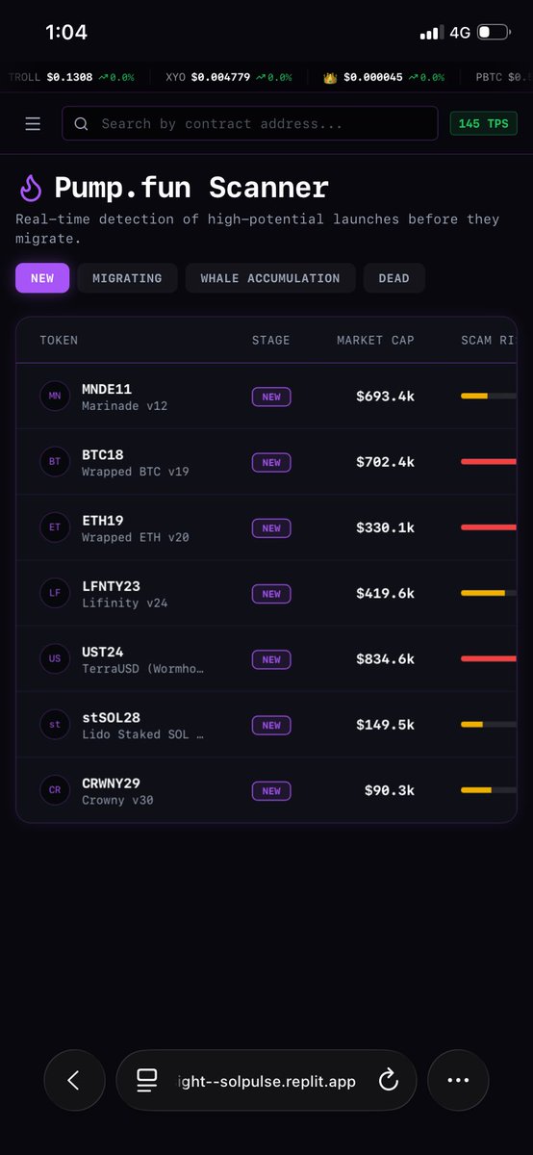Image resolution: width=533 pixels, height=1155 pixels.
Task: Focus the contract address search field
Action: point(250,124)
